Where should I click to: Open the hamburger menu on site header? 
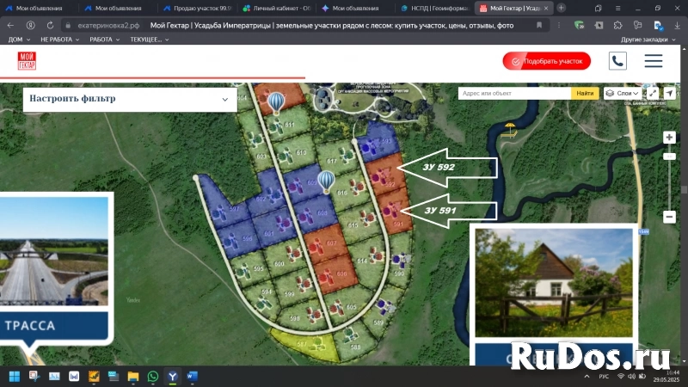click(653, 61)
